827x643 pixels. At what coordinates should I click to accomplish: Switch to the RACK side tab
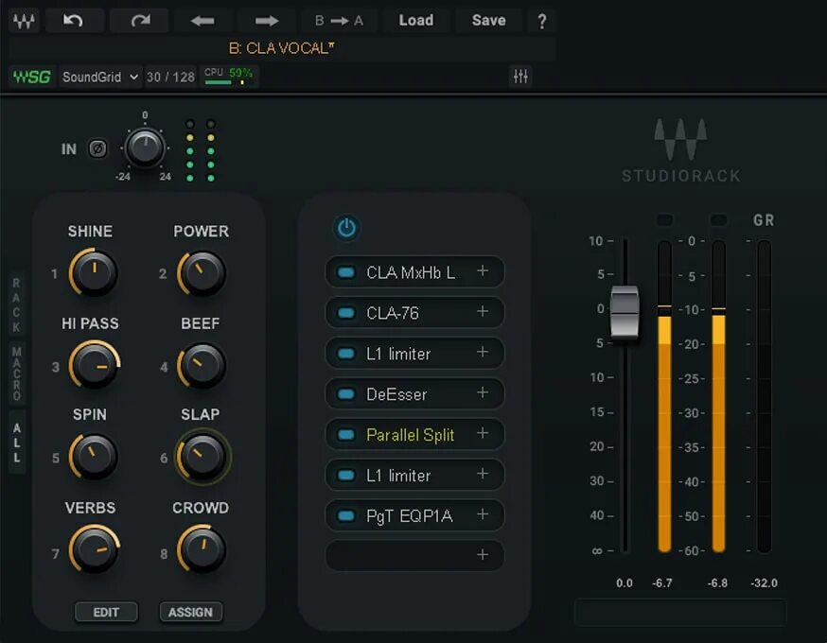16,305
